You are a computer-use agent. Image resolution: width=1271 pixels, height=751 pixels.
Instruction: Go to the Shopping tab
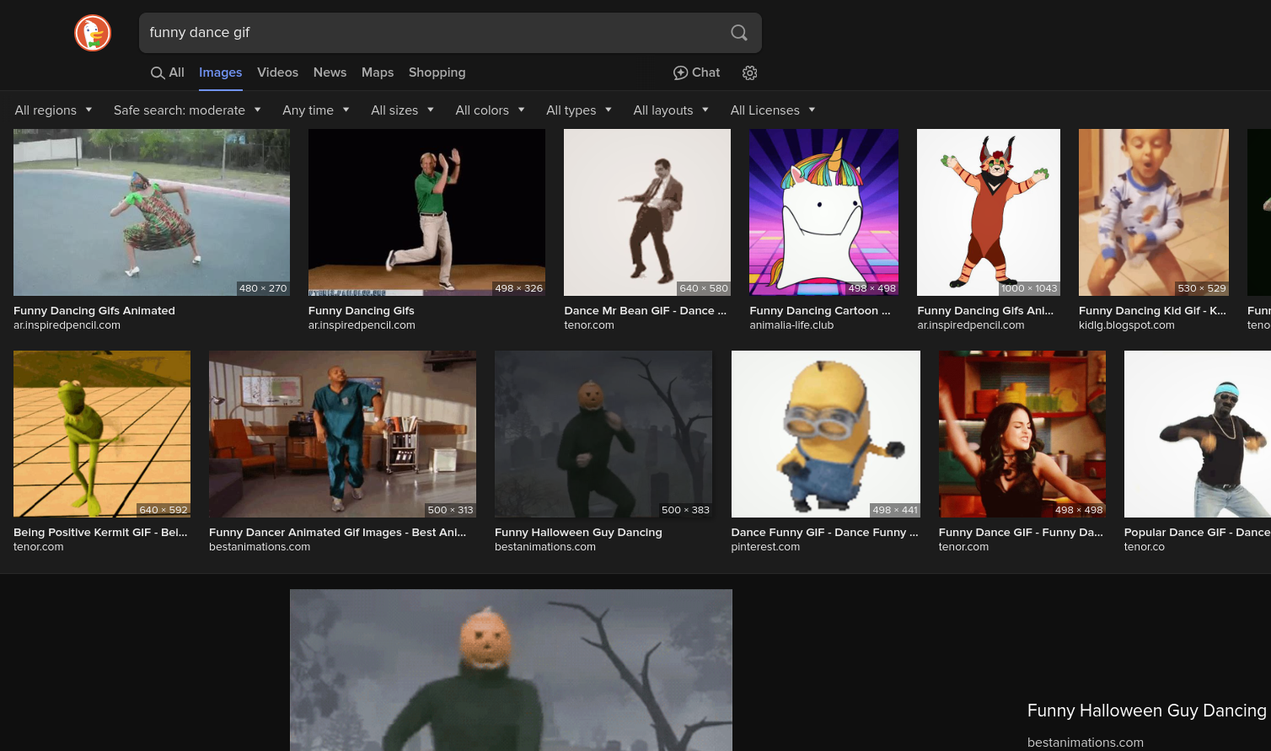pos(437,72)
